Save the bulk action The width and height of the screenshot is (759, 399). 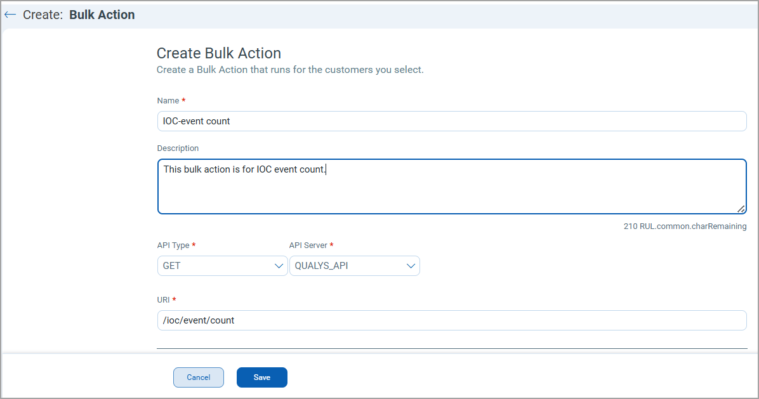click(262, 377)
